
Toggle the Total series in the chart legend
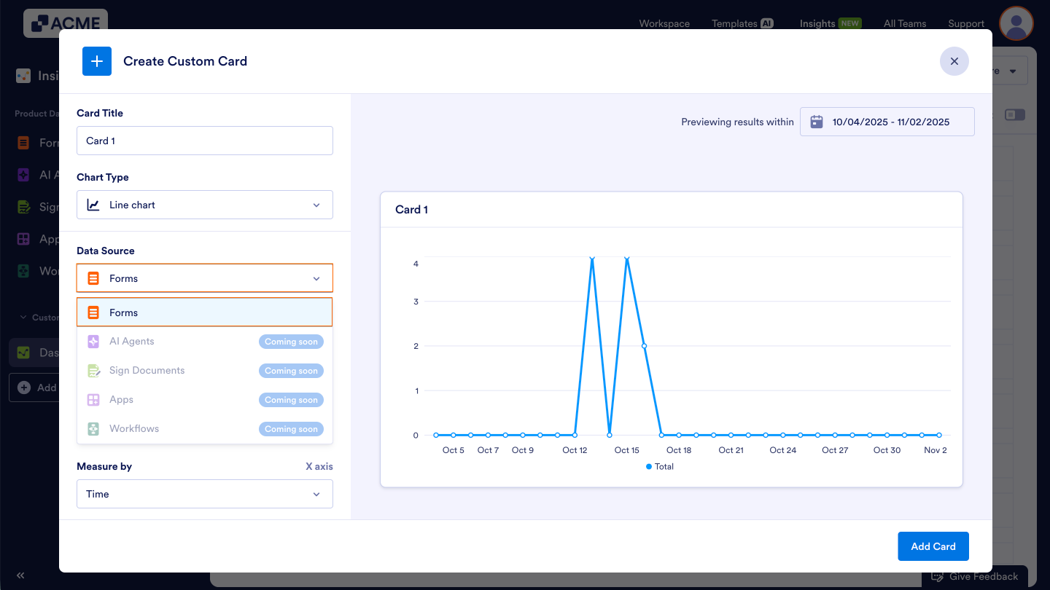tap(658, 466)
